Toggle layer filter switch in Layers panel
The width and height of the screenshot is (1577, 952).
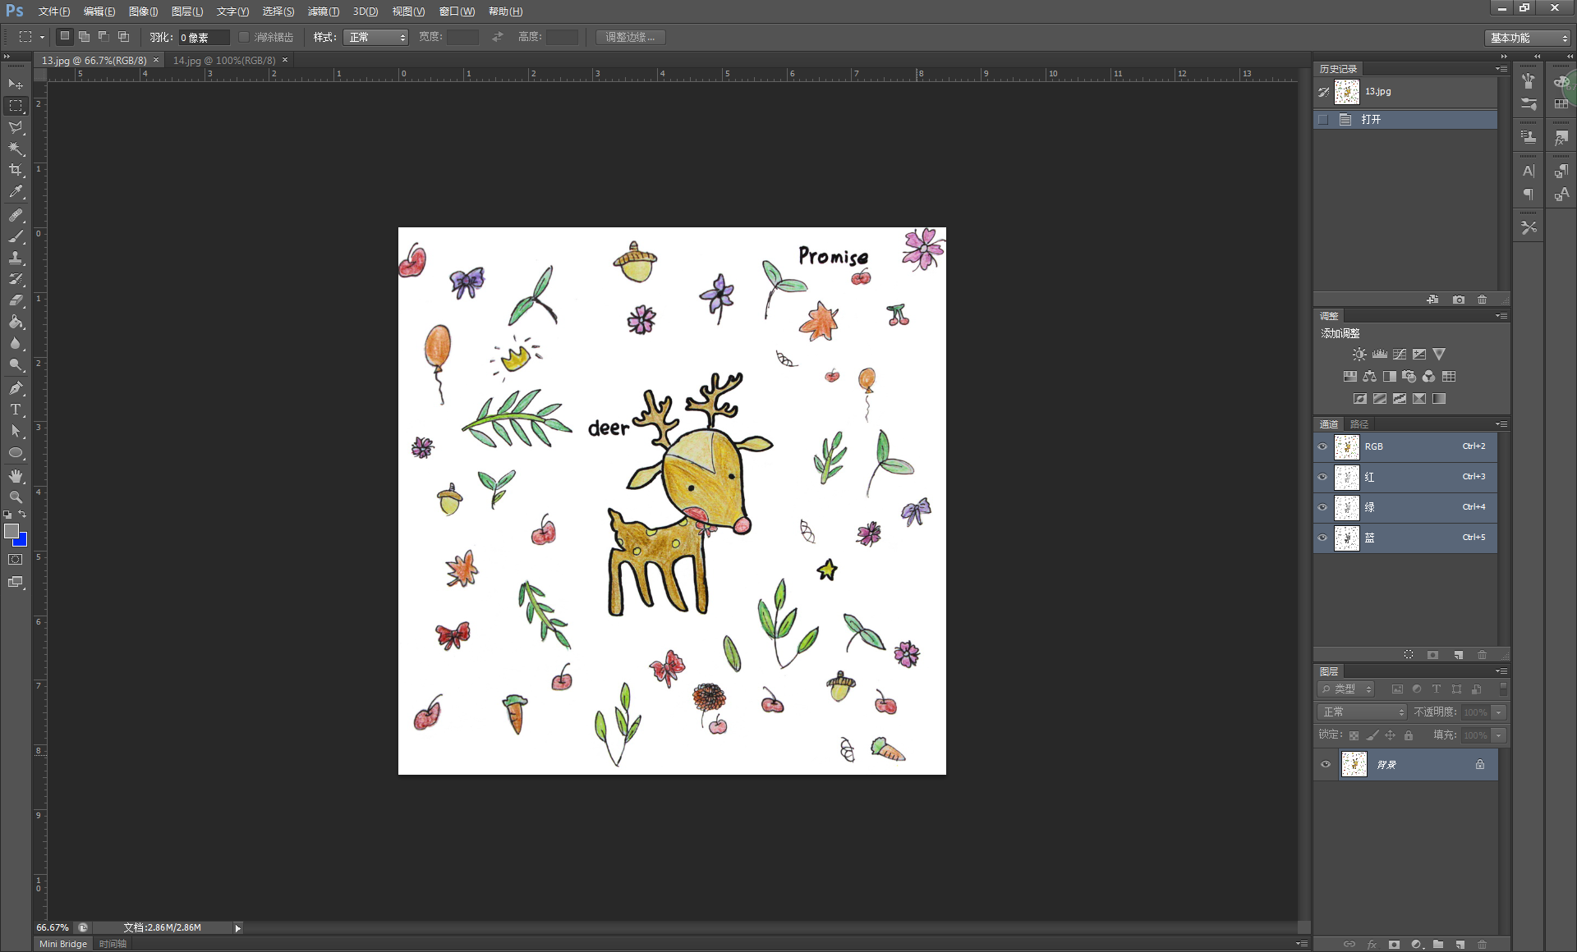click(1503, 689)
